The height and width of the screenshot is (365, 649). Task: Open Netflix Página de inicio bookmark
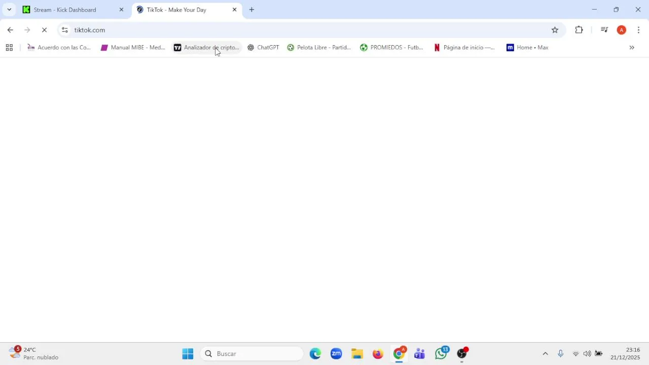464,48
